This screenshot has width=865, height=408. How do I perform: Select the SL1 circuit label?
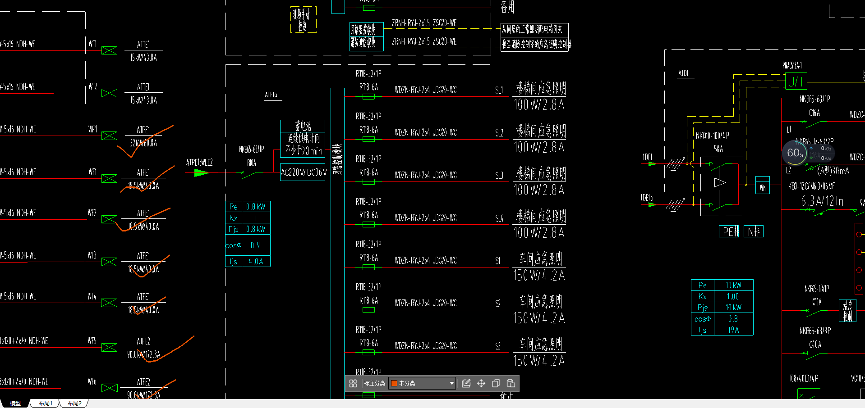click(499, 90)
